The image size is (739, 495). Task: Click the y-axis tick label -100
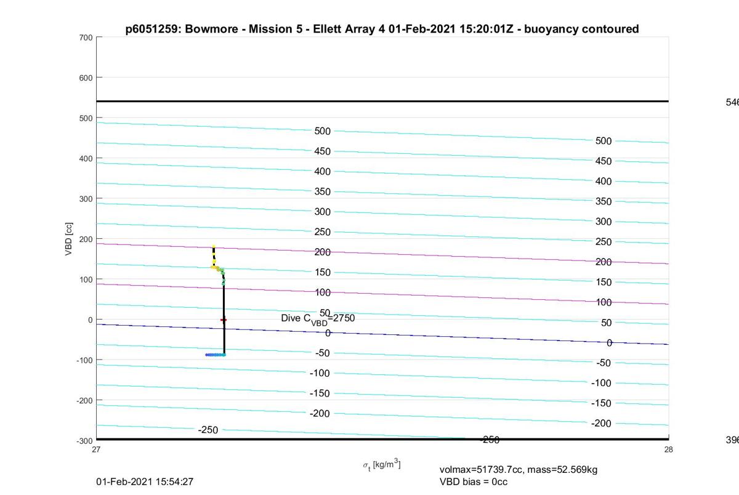coord(84,360)
